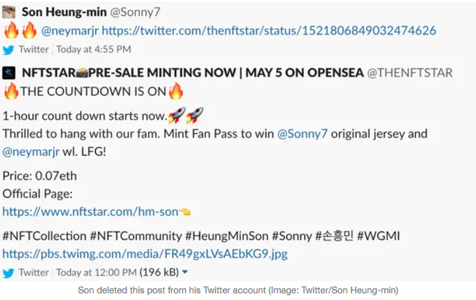The image size is (476, 300).
Task: Click the Today at 12:00 PM timestamp
Action: 97,273
